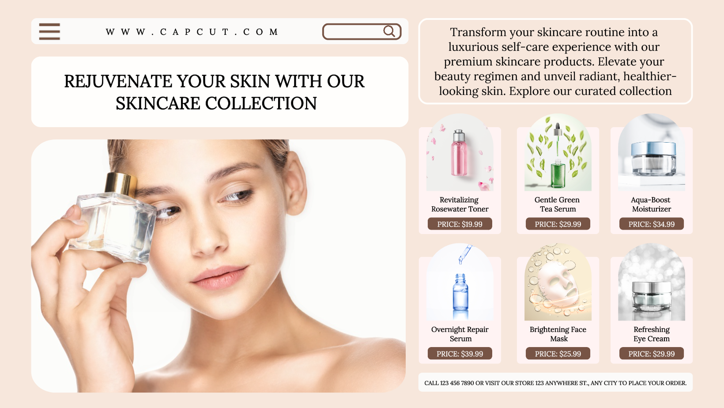Click the PRICE: $39.99 button
The image size is (724, 408).
coord(460,354)
